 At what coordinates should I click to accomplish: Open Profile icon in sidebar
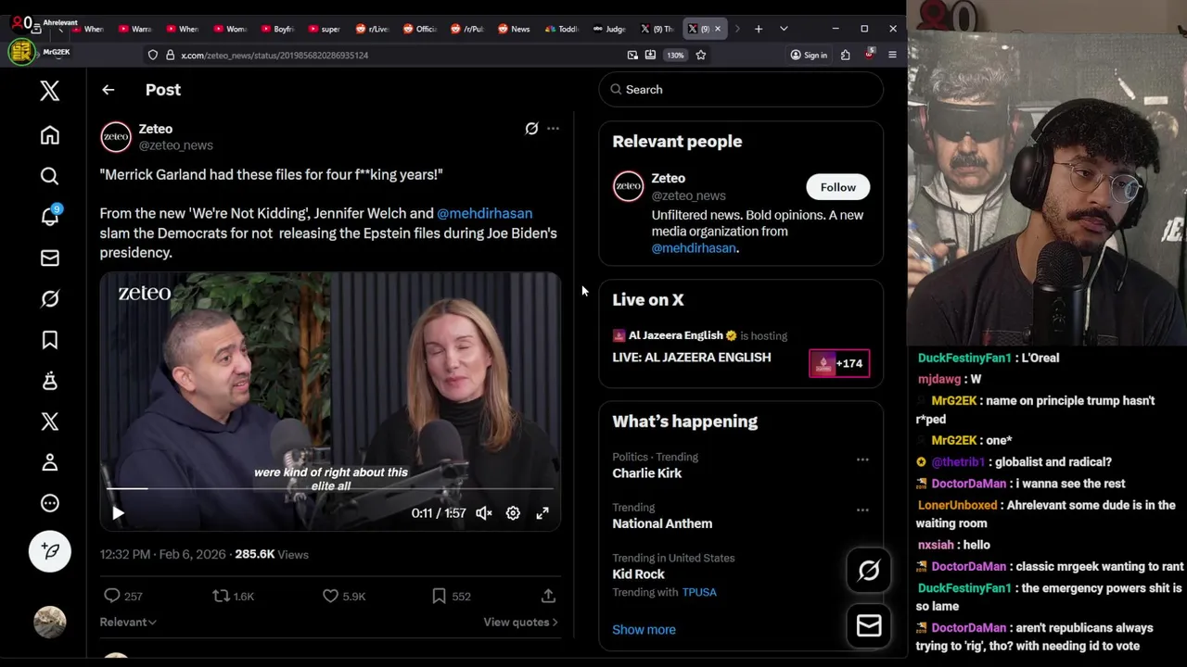point(50,462)
